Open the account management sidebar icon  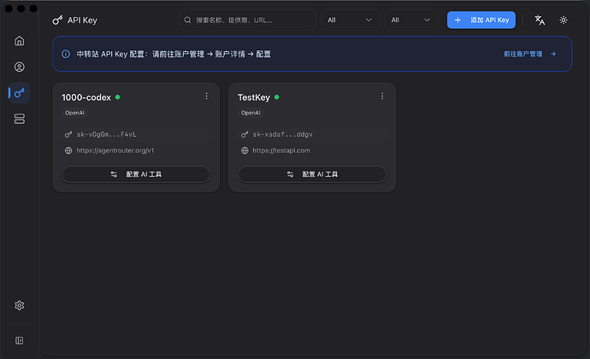point(19,67)
